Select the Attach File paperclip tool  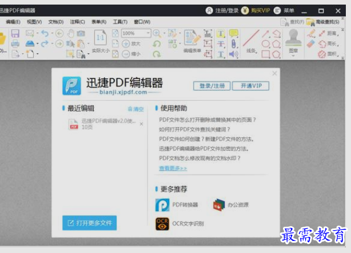click(233, 44)
